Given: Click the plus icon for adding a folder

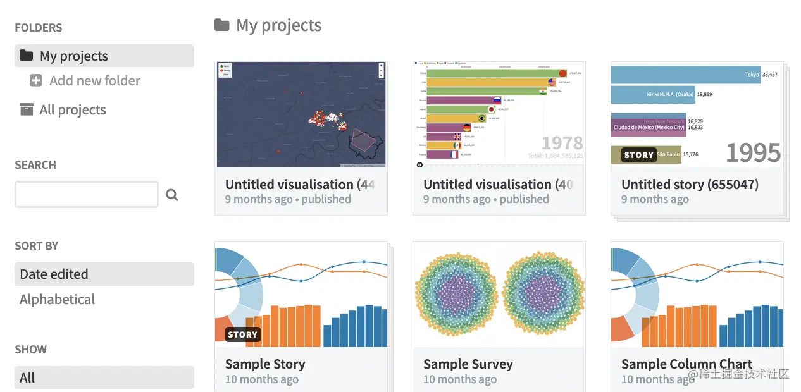Looking at the screenshot, I should click(36, 81).
